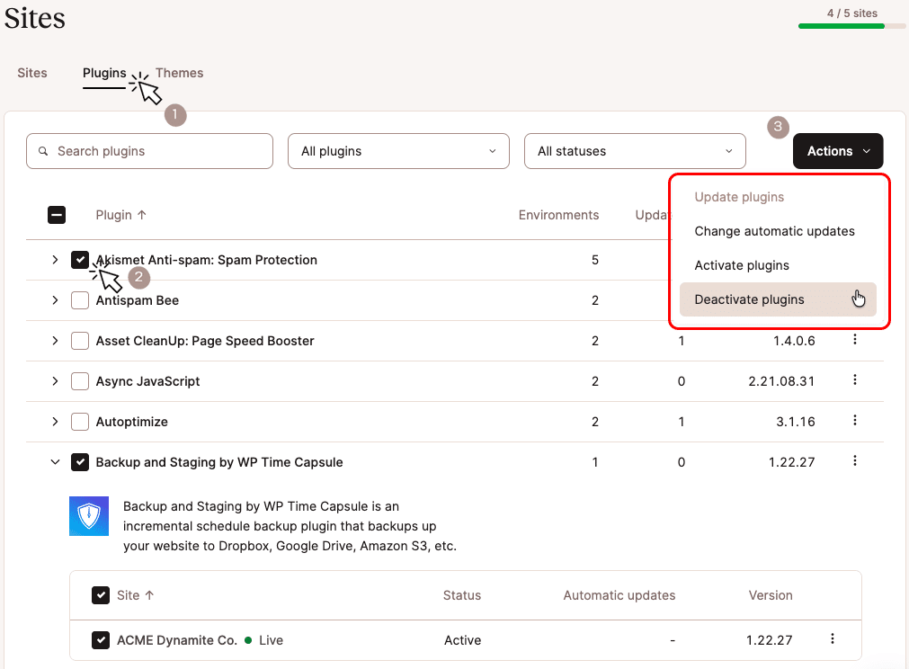The image size is (909, 669).
Task: Click version 3.1.16 cell
Action: click(796, 422)
